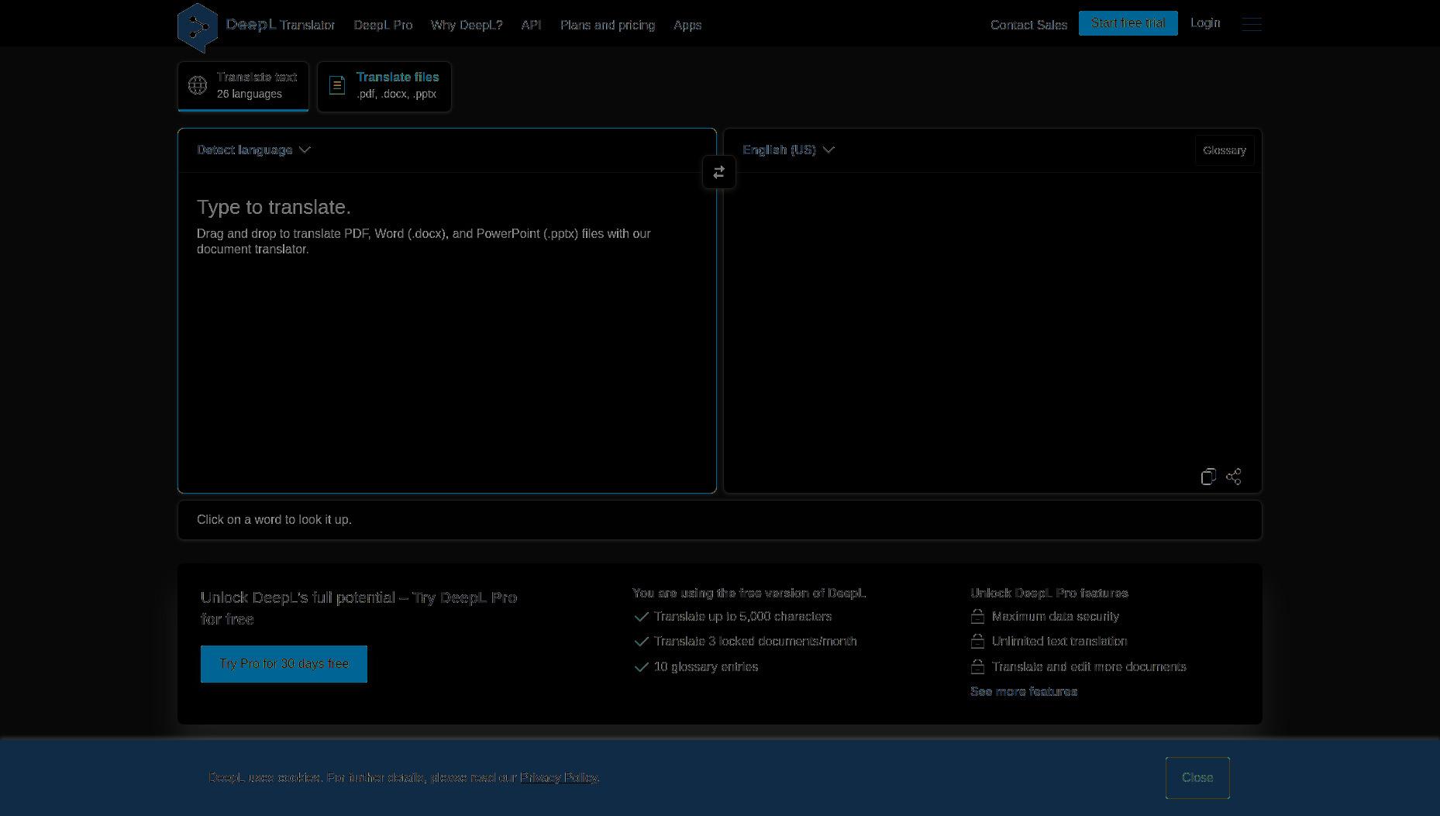Close the cookie notice banner
This screenshot has height=816, width=1440.
click(1197, 778)
